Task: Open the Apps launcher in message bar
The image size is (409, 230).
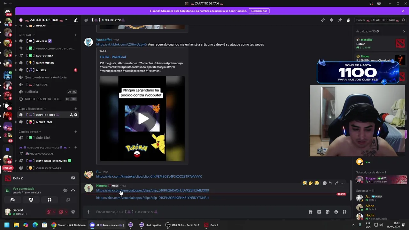Action: click(x=344, y=212)
